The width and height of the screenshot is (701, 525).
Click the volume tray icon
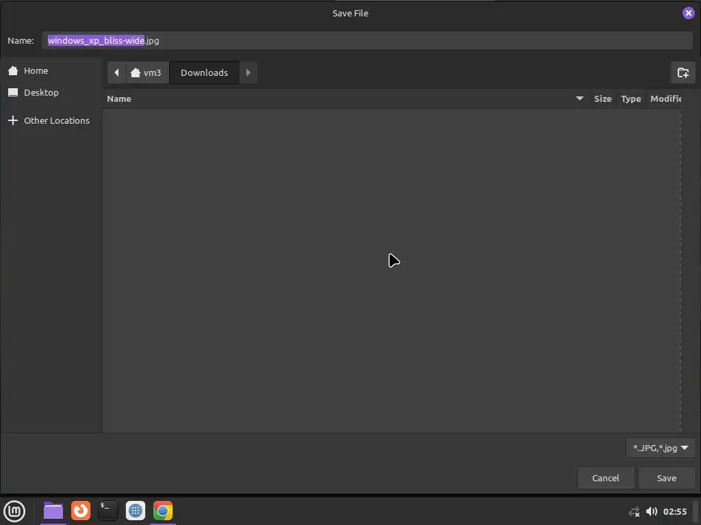[652, 511]
